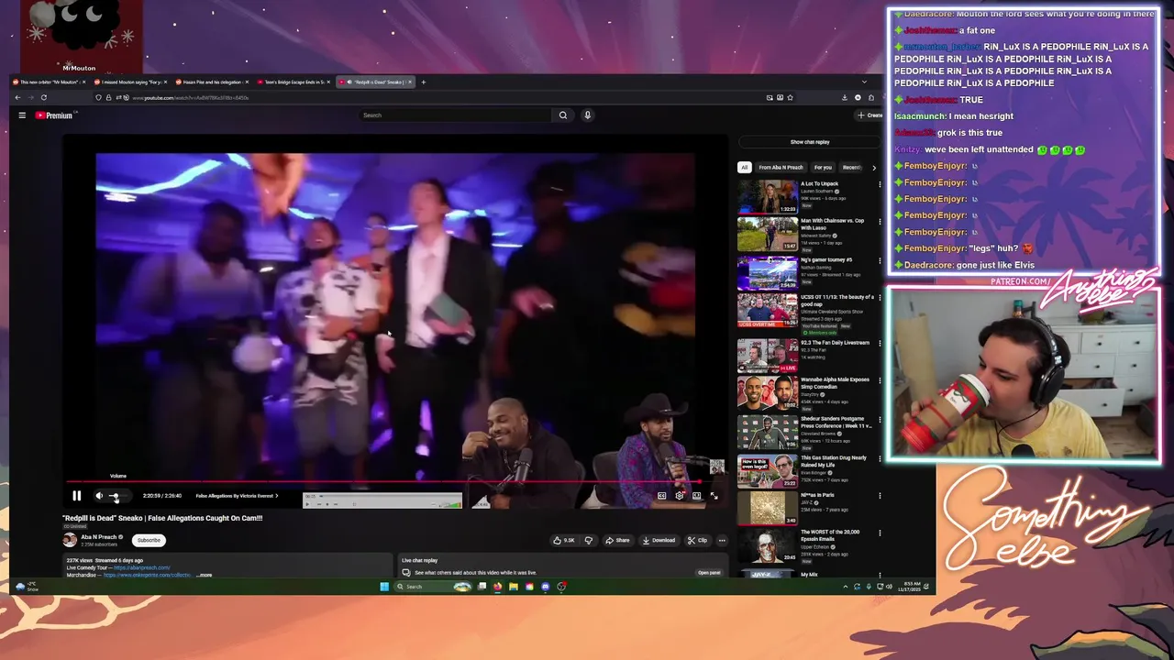Image resolution: width=1174 pixels, height=660 pixels.
Task: Close the 'Redpill is Dead' Sneako tab
Action: [x=410, y=82]
